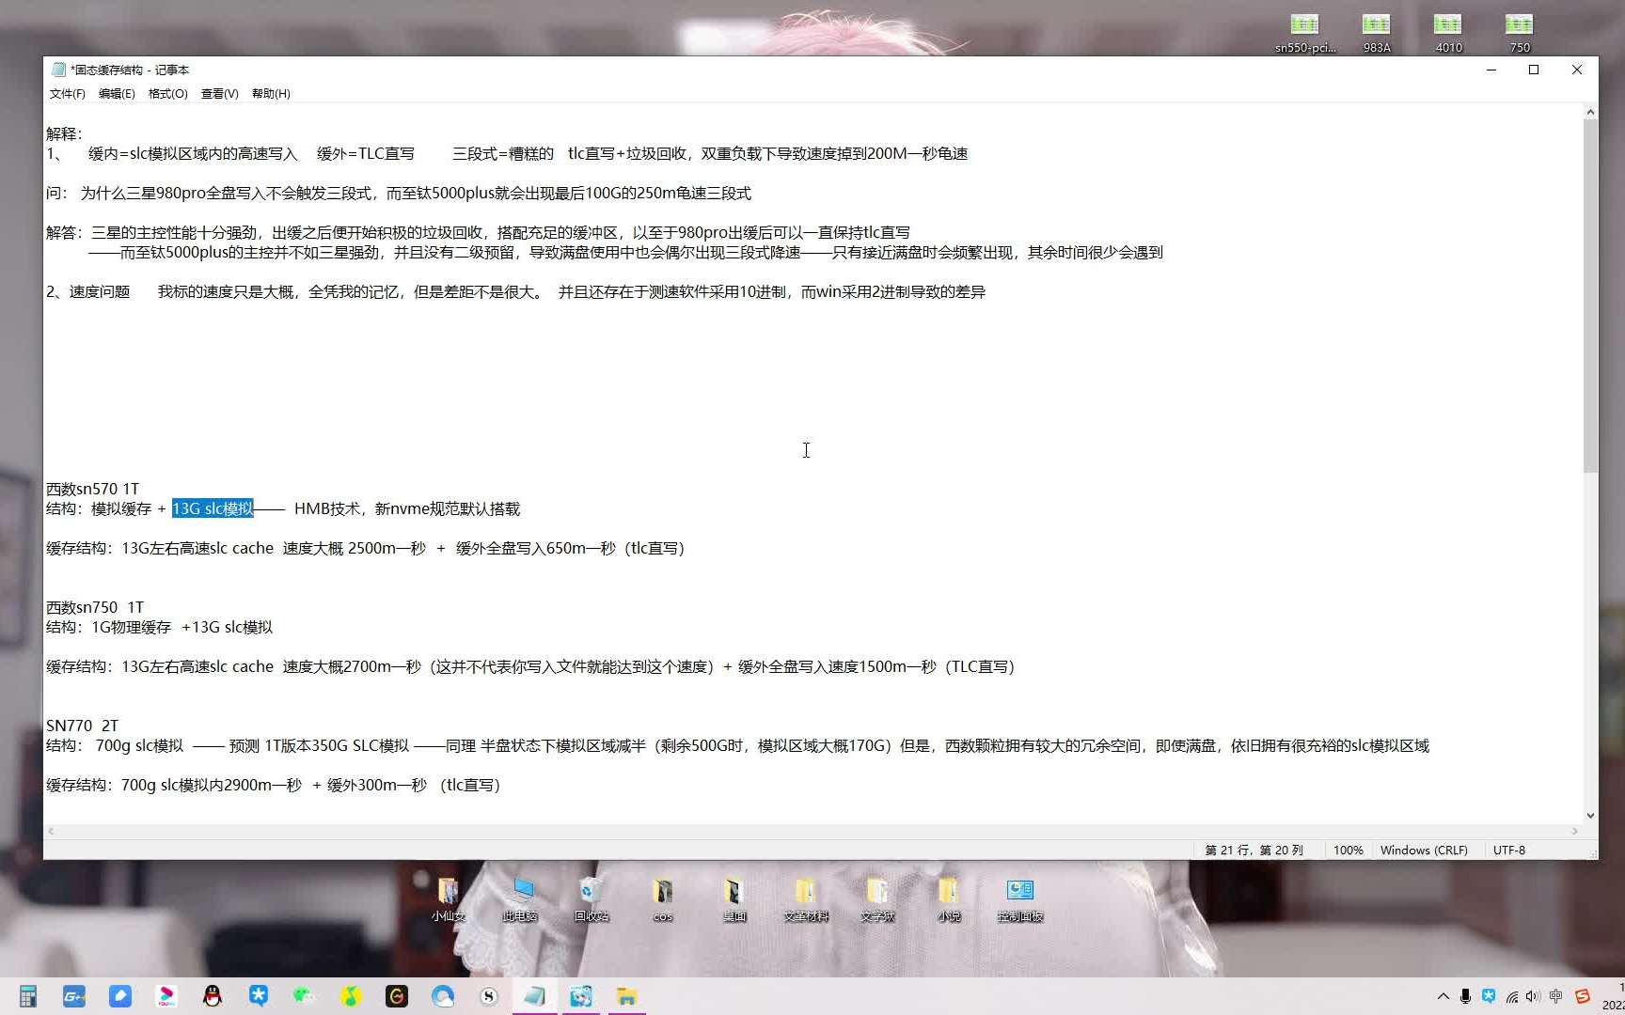1625x1015 pixels.
Task: Open the cloud browser icon on taskbar
Action: click(x=443, y=996)
